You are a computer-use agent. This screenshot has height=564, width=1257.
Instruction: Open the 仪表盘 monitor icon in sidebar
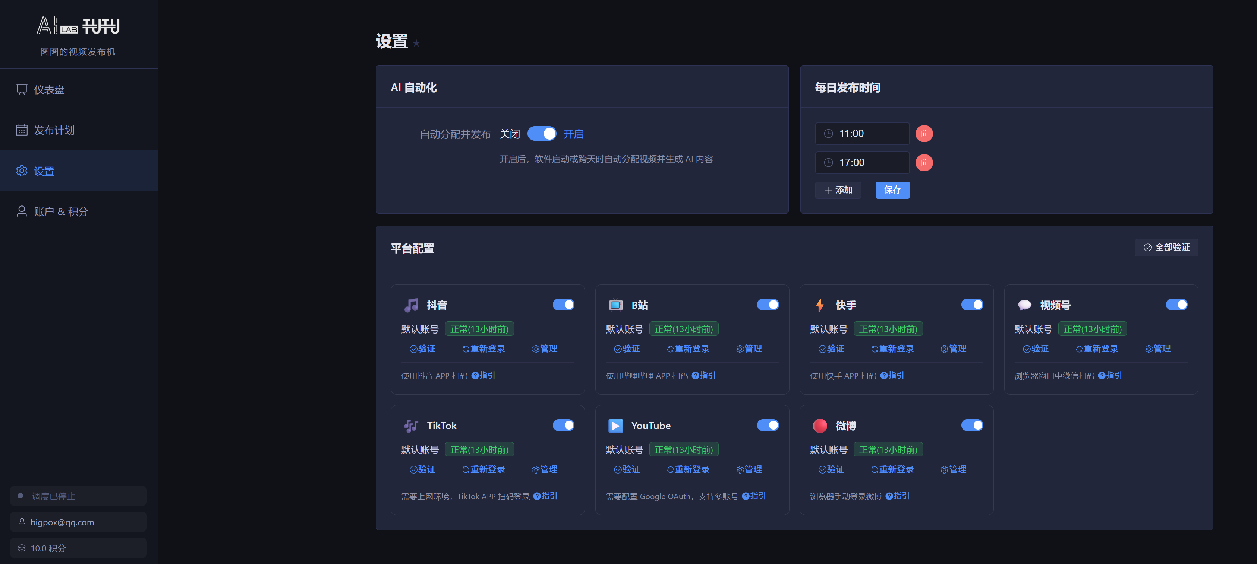tap(22, 89)
